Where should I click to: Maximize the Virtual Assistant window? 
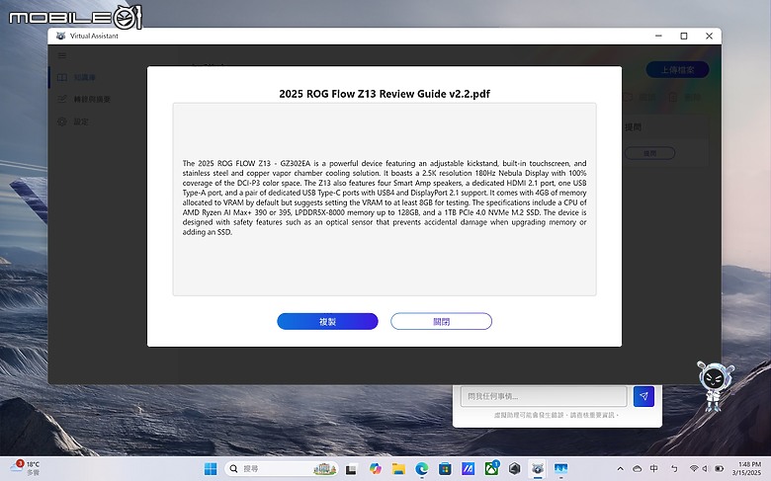click(683, 36)
